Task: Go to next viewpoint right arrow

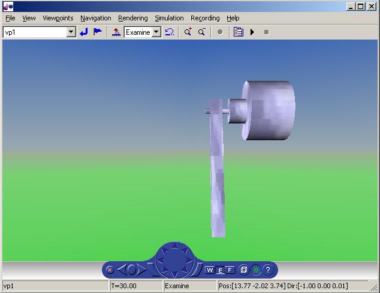Action: pos(141,270)
